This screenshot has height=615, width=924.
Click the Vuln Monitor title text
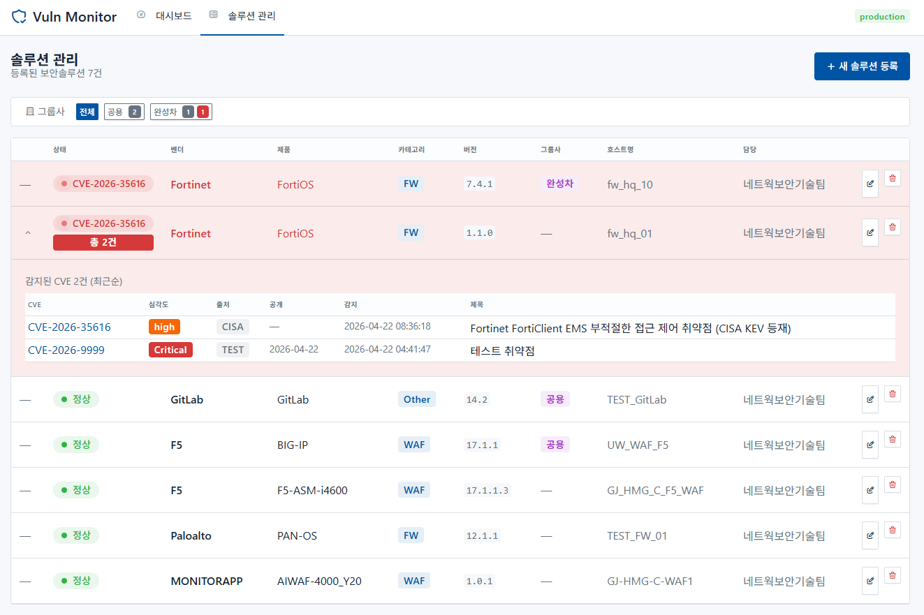click(x=75, y=17)
